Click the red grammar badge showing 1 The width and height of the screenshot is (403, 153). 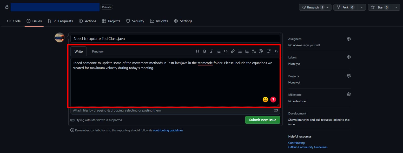[273, 99]
